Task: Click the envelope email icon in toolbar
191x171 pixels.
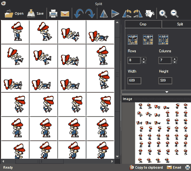Action: [x=65, y=14]
